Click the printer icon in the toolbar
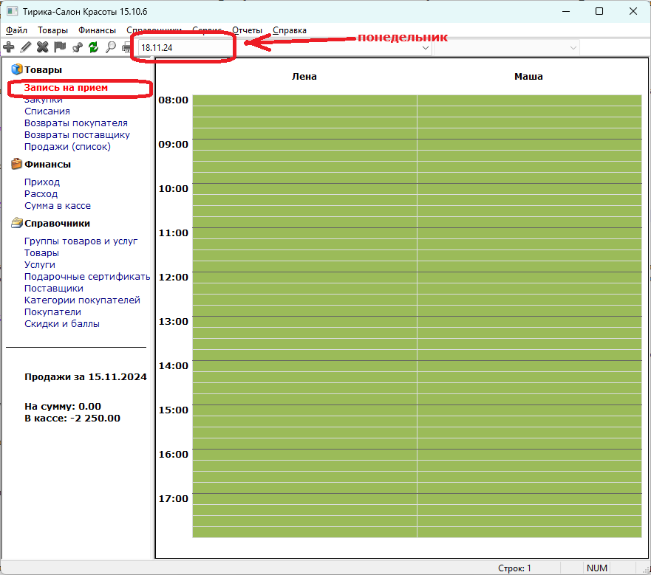 126,48
